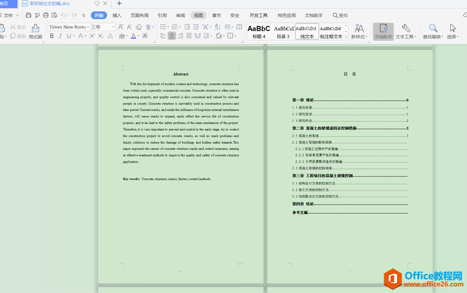Screen dimensions: 467x293
Task: Click the Cut (剪切) scissors button
Action: [18, 27]
